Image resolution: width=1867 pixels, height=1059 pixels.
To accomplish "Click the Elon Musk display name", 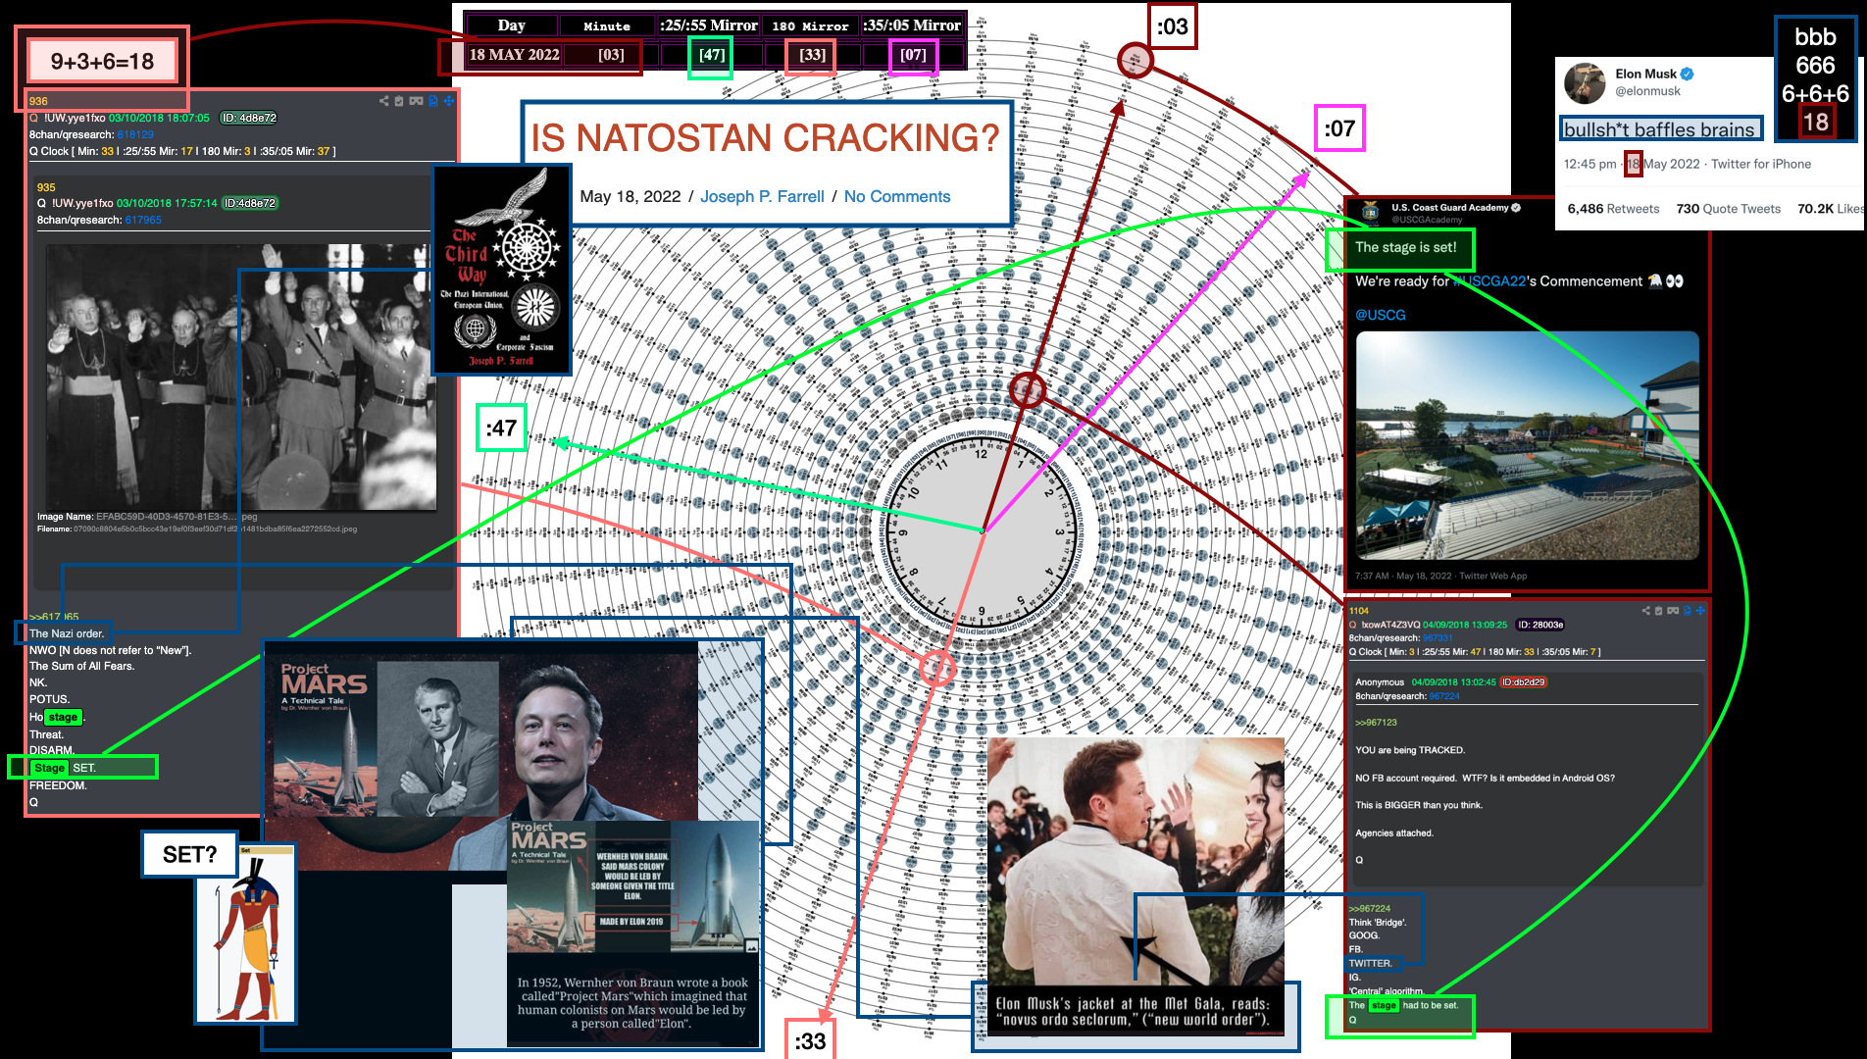I will pyautogui.click(x=1645, y=74).
